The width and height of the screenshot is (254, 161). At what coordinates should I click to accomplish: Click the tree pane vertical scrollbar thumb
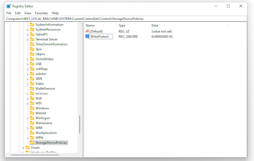coord(80,125)
